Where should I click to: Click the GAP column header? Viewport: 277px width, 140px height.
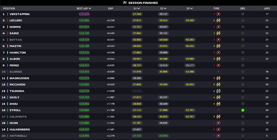111,8
